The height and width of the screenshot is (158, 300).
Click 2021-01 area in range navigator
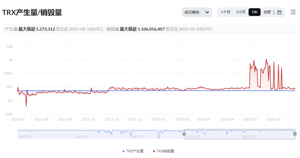pos(137,136)
